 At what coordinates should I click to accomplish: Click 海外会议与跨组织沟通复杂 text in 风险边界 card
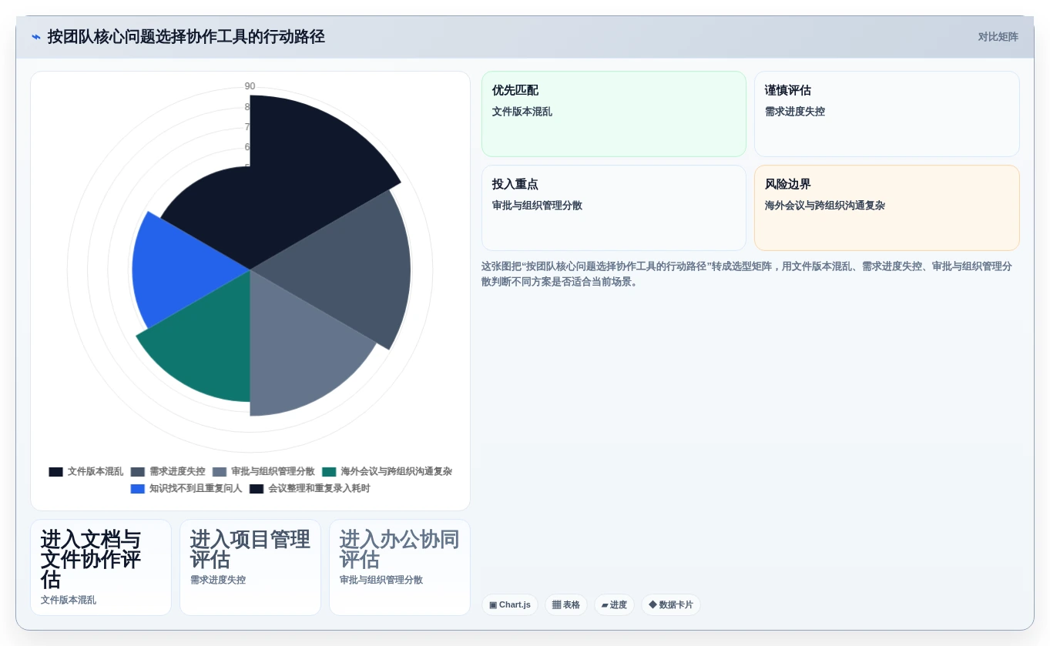(825, 206)
